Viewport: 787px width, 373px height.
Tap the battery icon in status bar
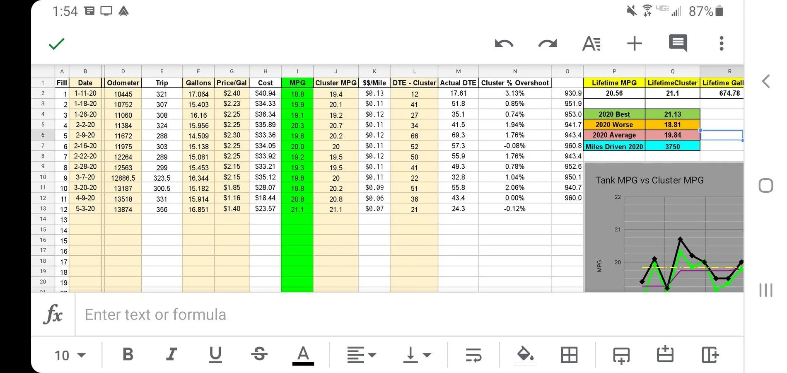[x=719, y=11]
